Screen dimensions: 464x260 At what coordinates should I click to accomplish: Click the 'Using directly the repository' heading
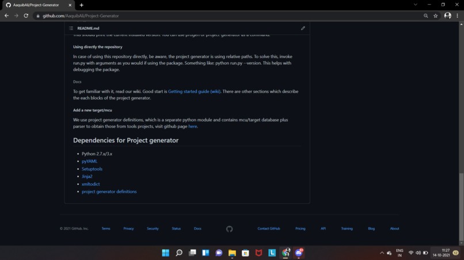tap(98, 47)
